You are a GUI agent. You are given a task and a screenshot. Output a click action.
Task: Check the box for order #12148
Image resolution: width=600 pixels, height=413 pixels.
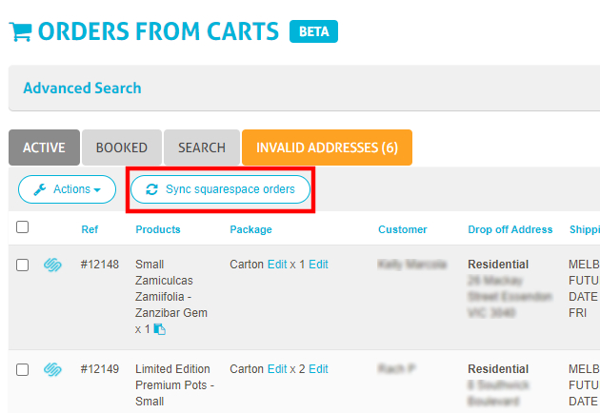[23, 265]
